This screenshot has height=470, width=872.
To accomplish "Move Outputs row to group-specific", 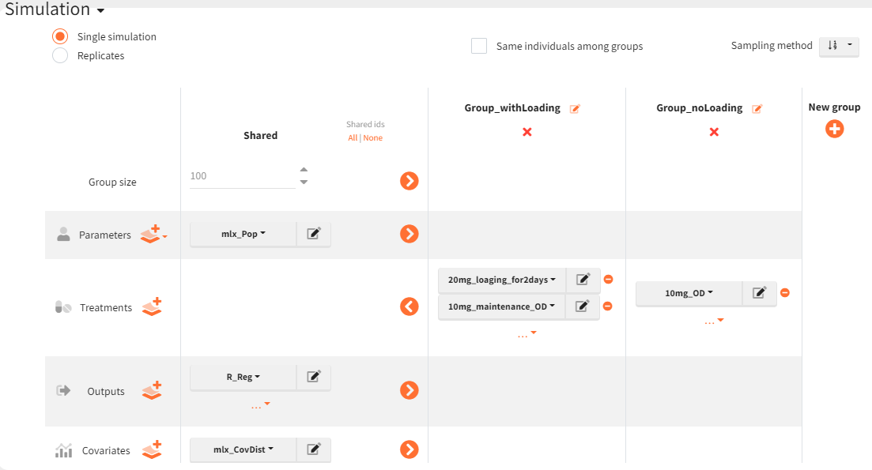I will [409, 389].
